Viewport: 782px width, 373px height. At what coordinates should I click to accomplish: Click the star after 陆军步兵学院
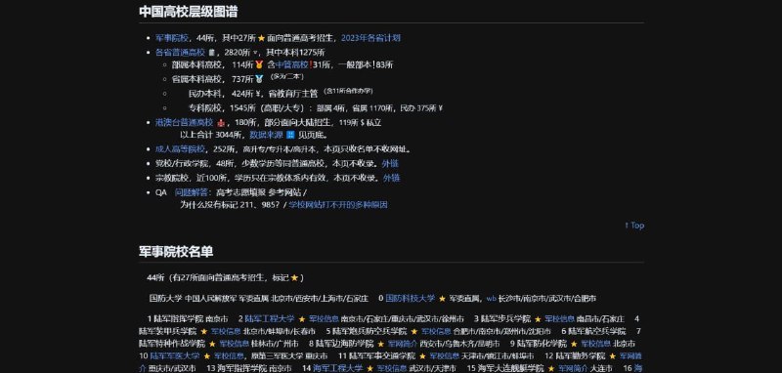(538, 318)
